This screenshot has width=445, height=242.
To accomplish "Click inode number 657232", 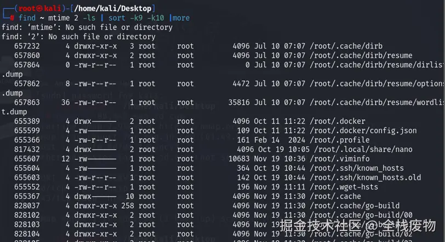I will pyautogui.click(x=27, y=46).
